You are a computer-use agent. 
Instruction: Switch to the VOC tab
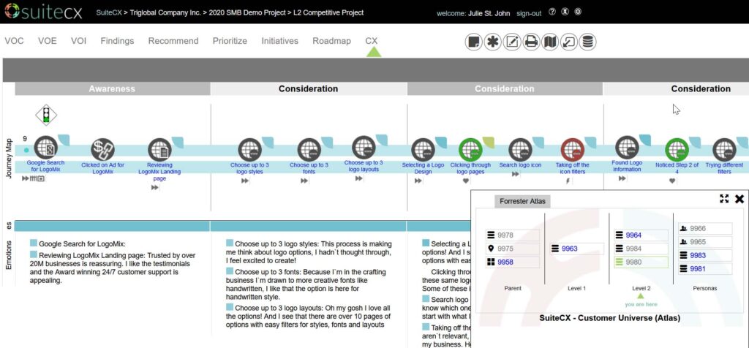(14, 41)
